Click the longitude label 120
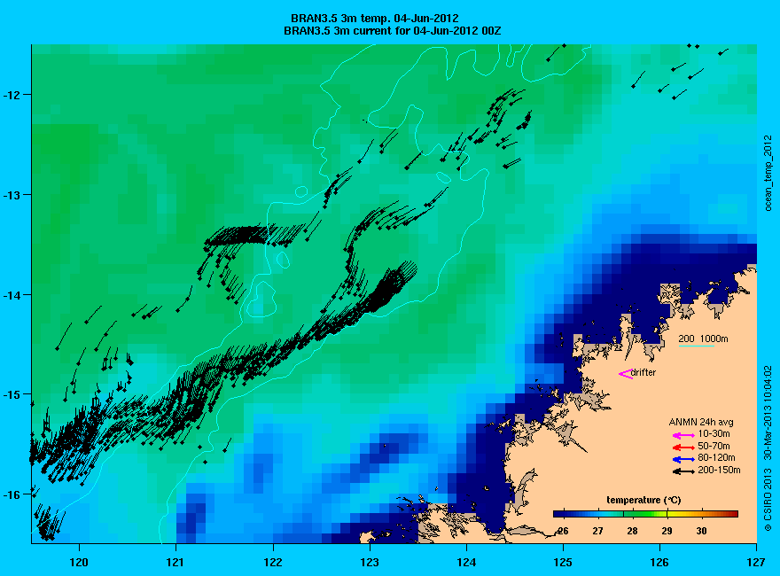The width and height of the screenshot is (780, 576). tap(79, 562)
